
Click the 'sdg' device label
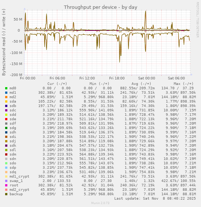(x=13, y=128)
